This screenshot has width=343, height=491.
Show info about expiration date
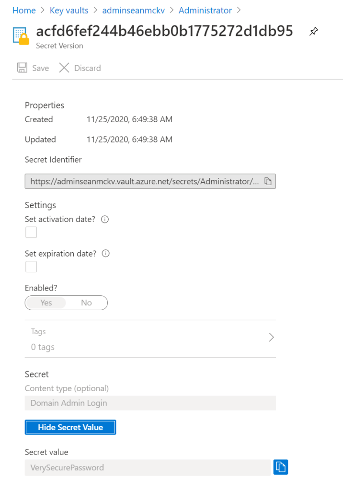click(106, 254)
